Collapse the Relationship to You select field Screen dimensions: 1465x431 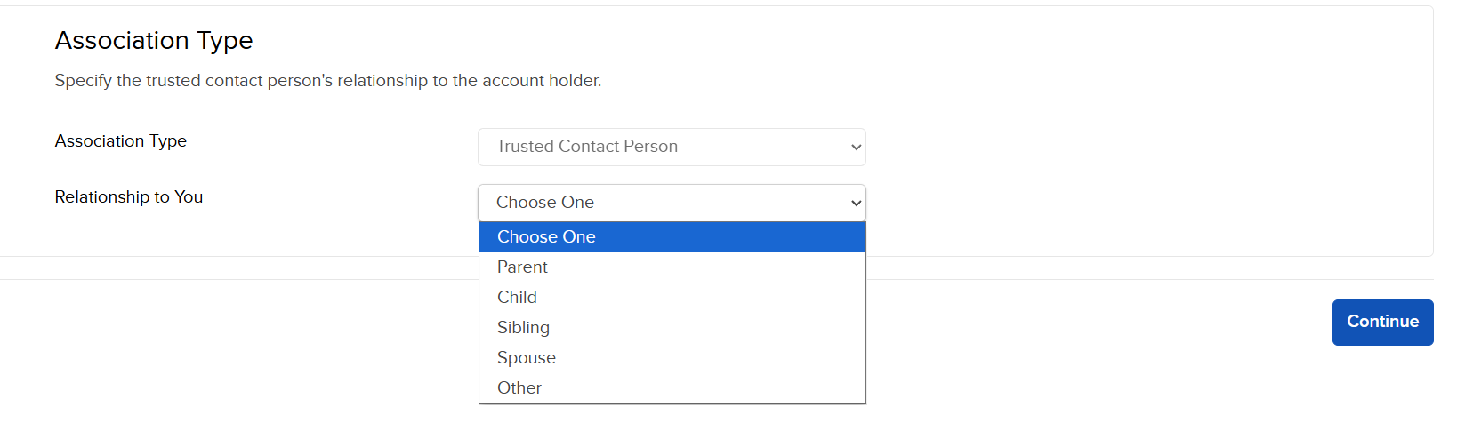coord(672,203)
